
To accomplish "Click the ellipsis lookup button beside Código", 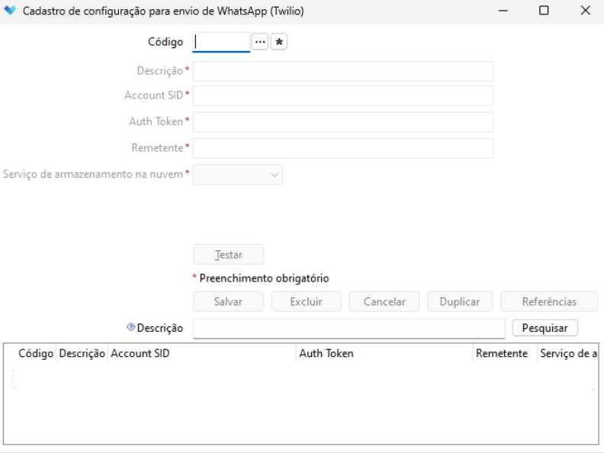I will 260,43.
